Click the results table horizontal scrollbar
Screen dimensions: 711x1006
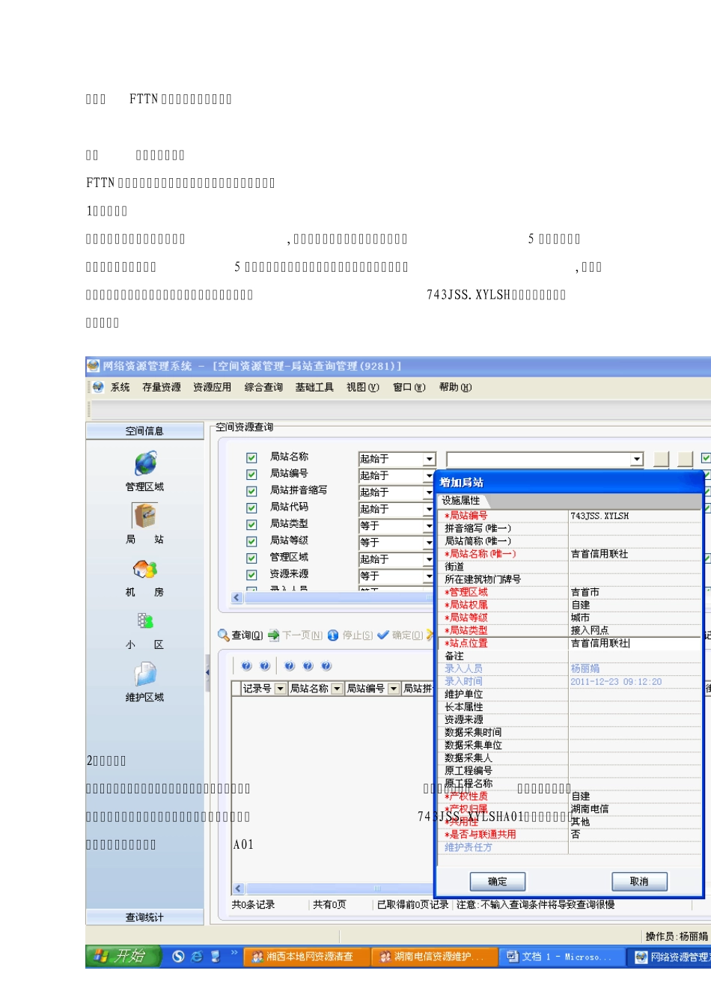333,888
